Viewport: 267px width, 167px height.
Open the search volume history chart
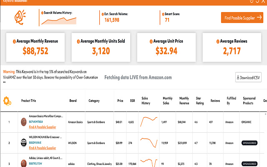pos(59,21)
